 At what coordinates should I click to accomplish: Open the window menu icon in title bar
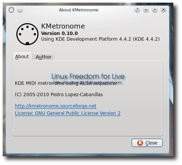tap(11, 10)
